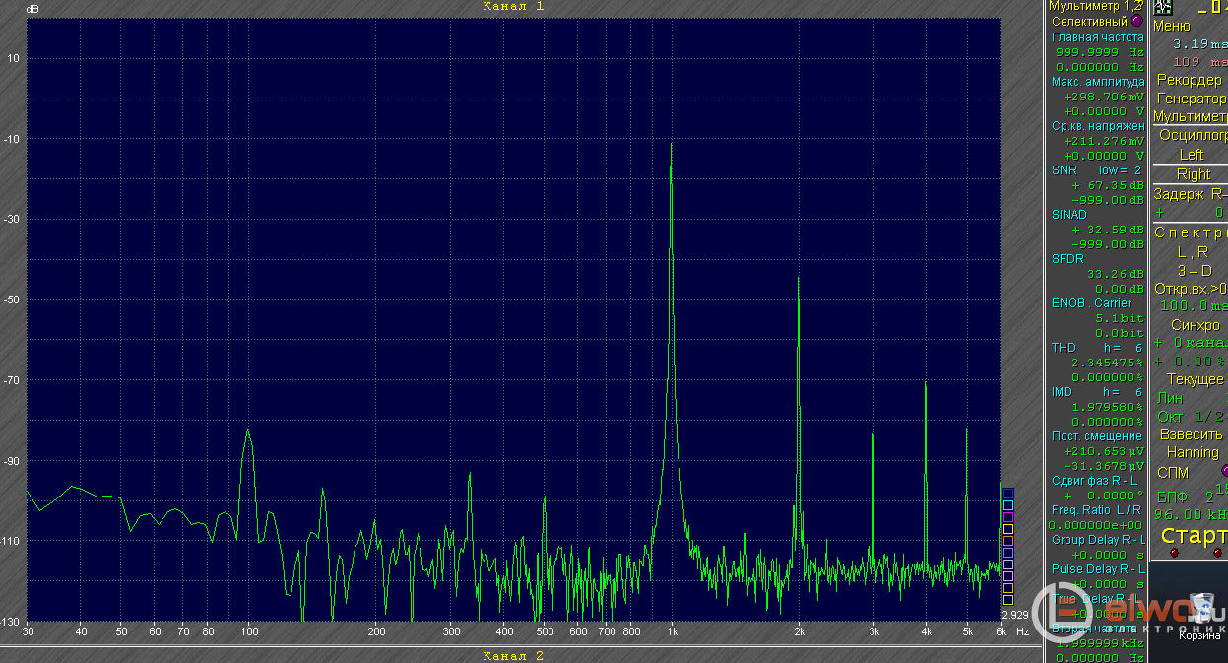Change the Окт 1/2 octave setting

(1190, 417)
